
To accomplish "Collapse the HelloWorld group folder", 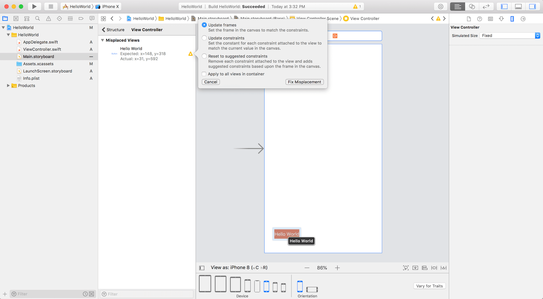I will 8,35.
